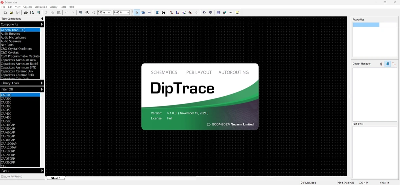This screenshot has height=185, width=400.
Task: Select the CAP350 component
Action: (x=20, y=110)
